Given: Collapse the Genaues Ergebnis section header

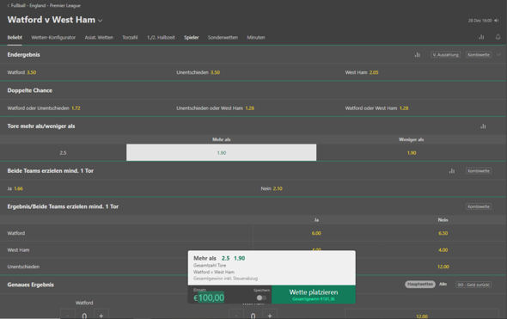Looking at the screenshot, I should coord(31,285).
